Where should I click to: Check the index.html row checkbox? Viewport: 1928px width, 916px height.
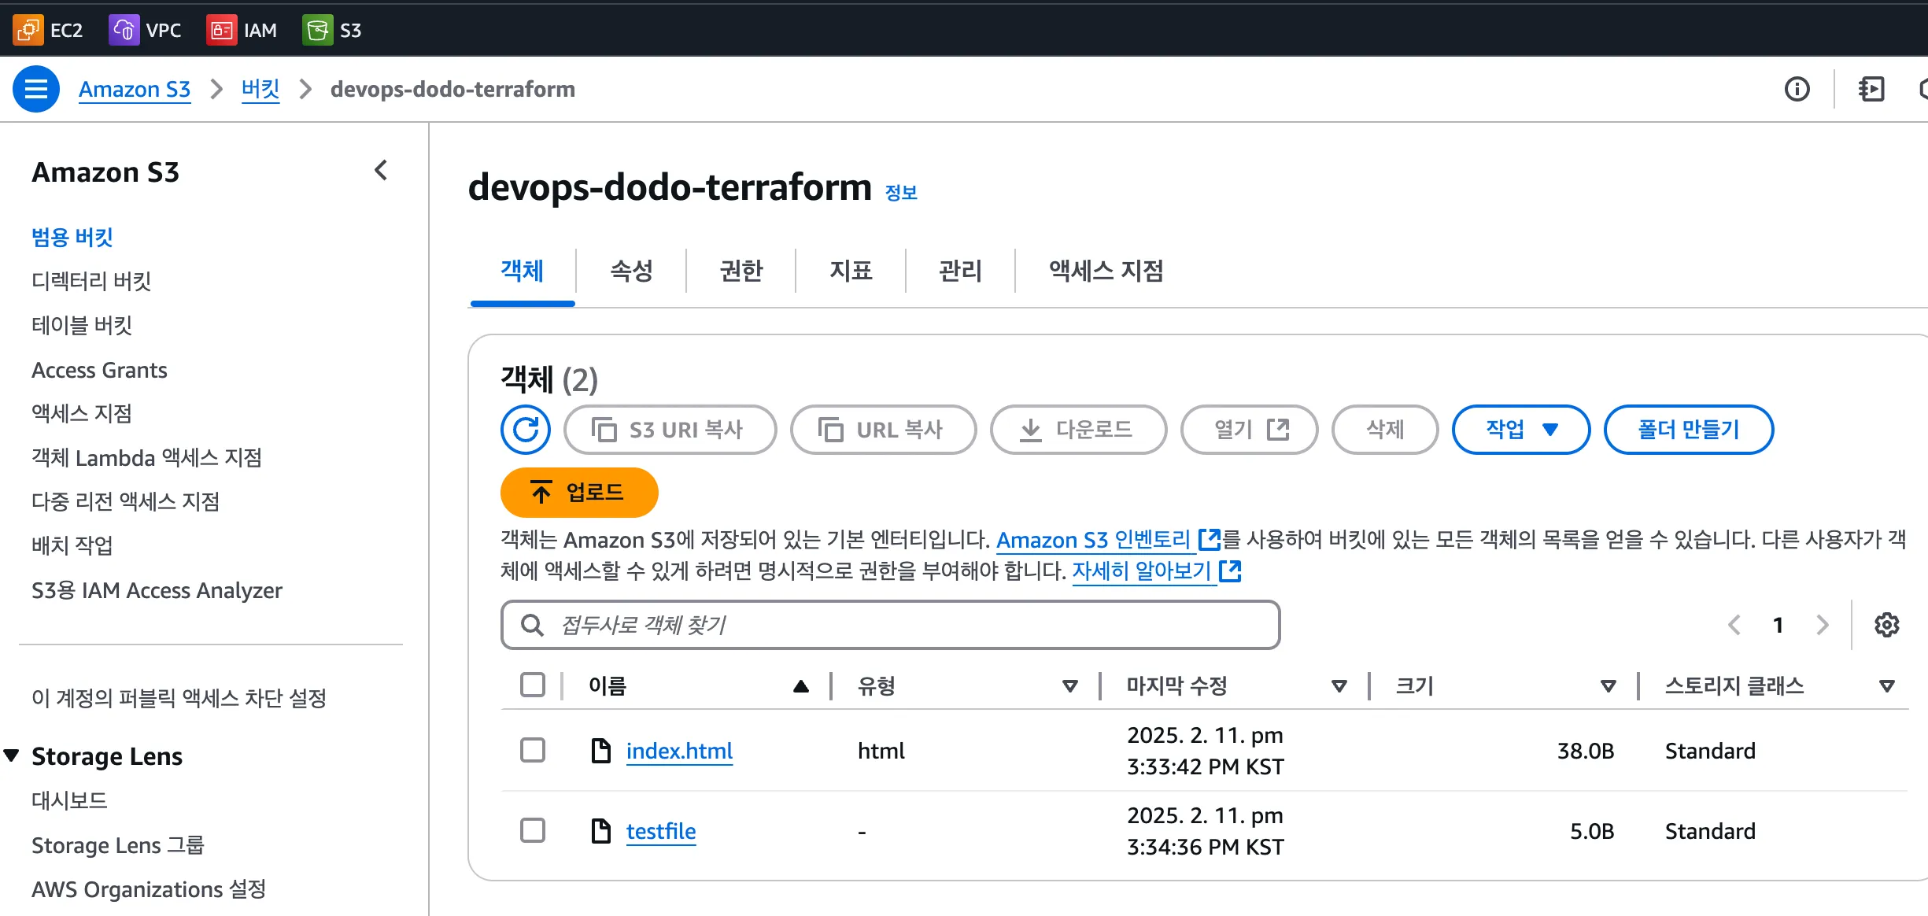pos(533,750)
